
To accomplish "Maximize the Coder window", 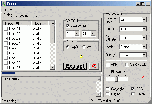I will (143, 4).
